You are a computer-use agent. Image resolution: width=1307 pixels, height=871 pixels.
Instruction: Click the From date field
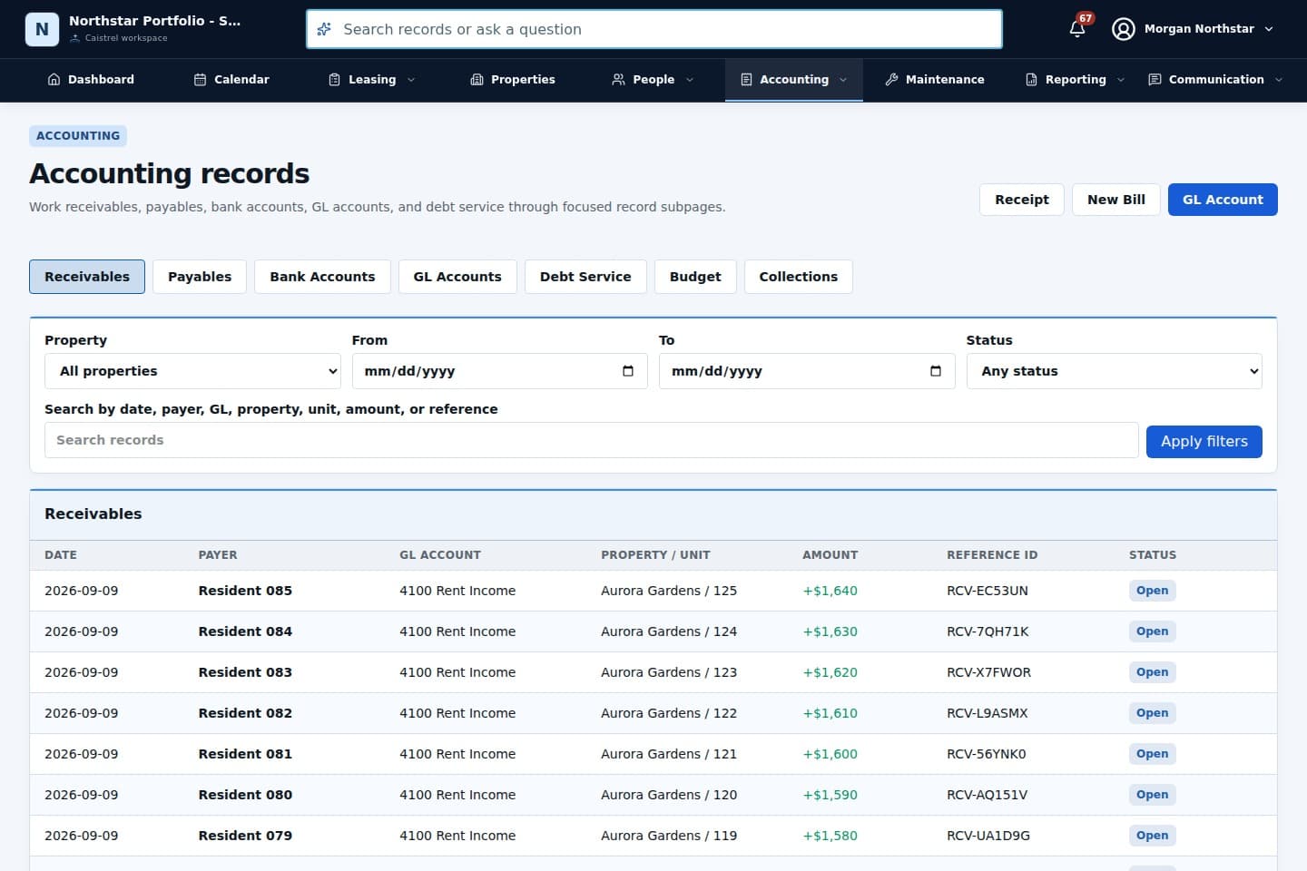tap(499, 371)
